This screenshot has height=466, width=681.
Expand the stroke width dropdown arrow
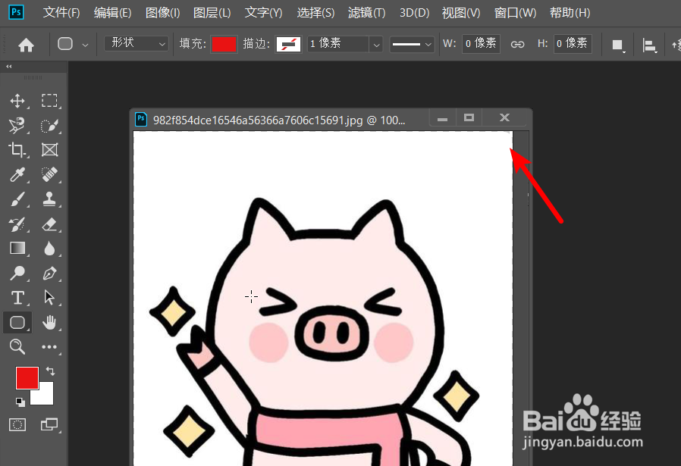[x=377, y=44]
